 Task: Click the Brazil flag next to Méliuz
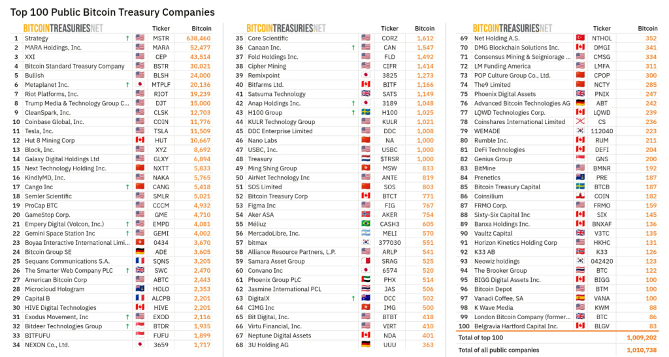[x=366, y=224]
